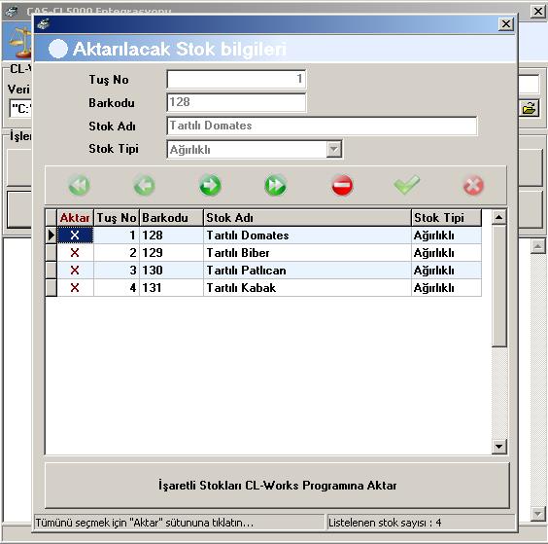Screen dimensions: 548x544
Task: Open folder browse icon behind dialog
Action: (530, 109)
